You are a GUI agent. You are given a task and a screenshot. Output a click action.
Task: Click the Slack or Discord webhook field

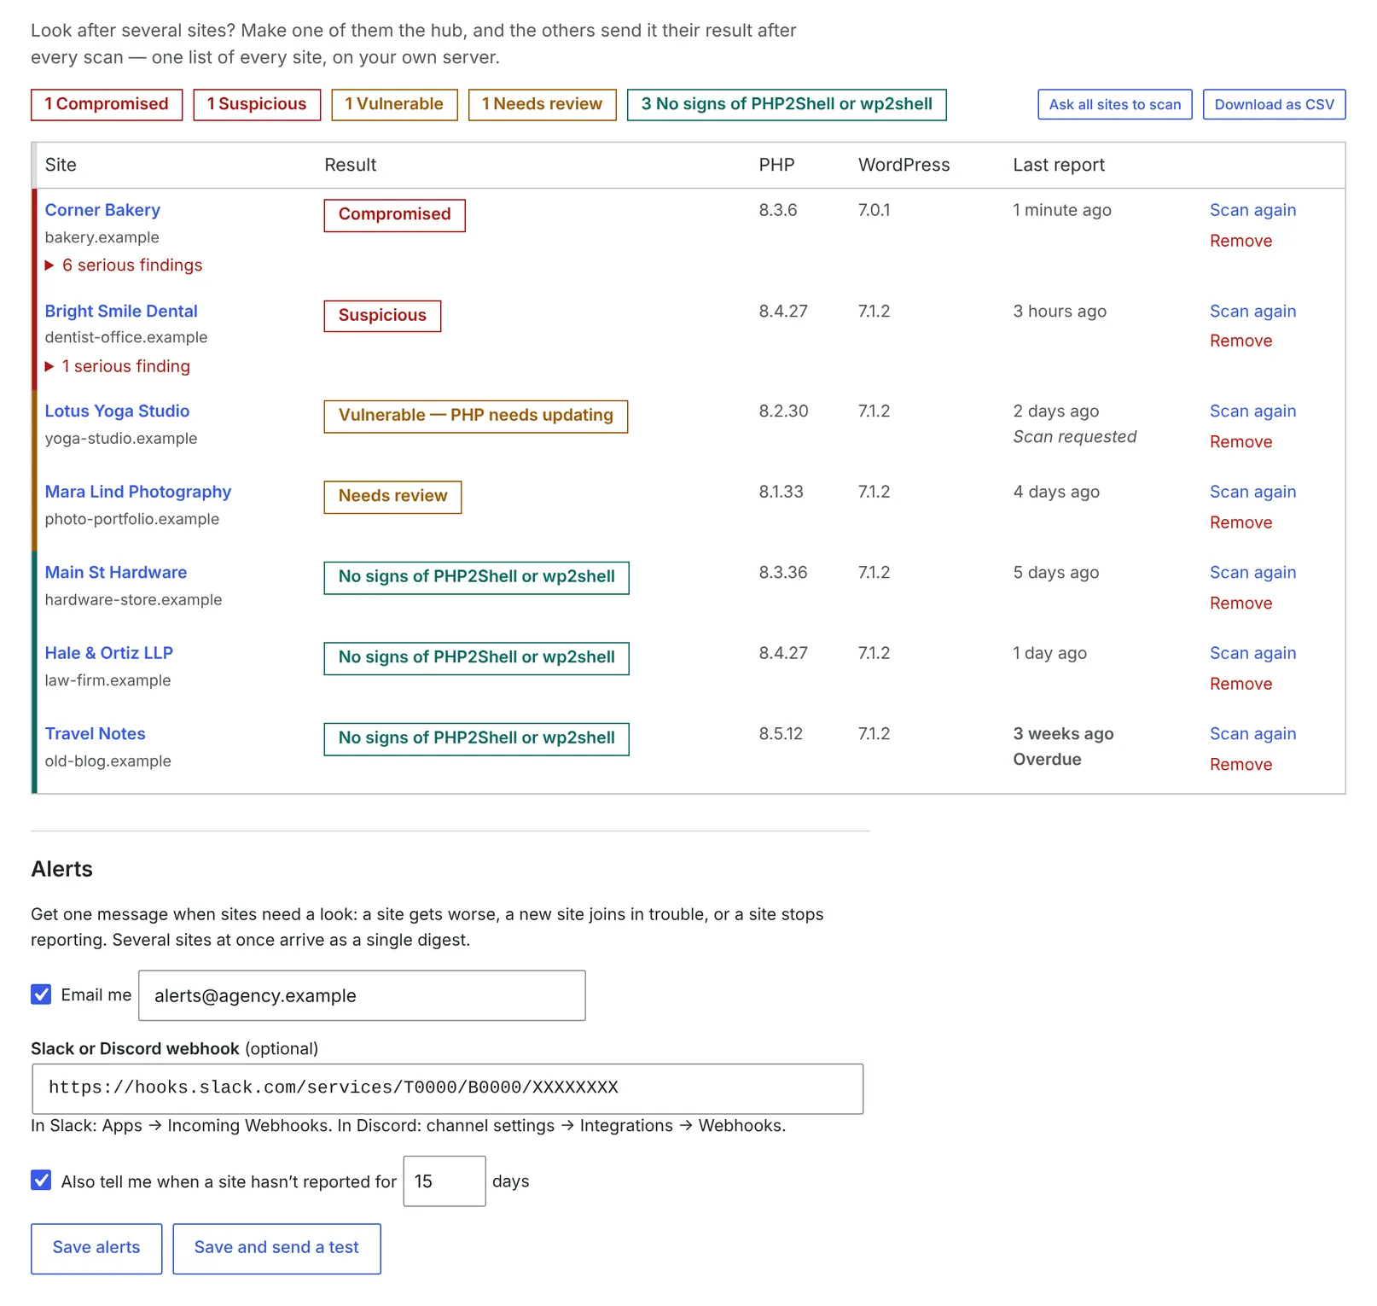point(447,1088)
